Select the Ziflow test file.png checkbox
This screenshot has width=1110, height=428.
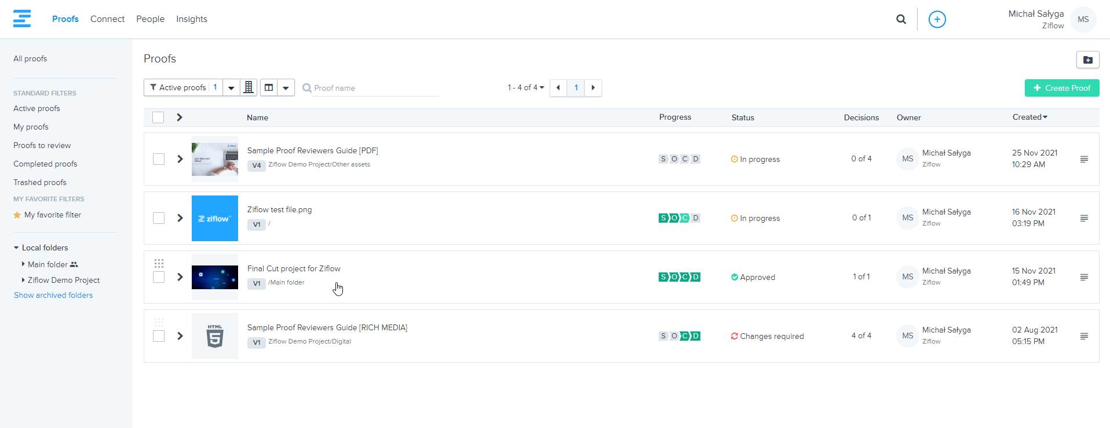point(159,218)
